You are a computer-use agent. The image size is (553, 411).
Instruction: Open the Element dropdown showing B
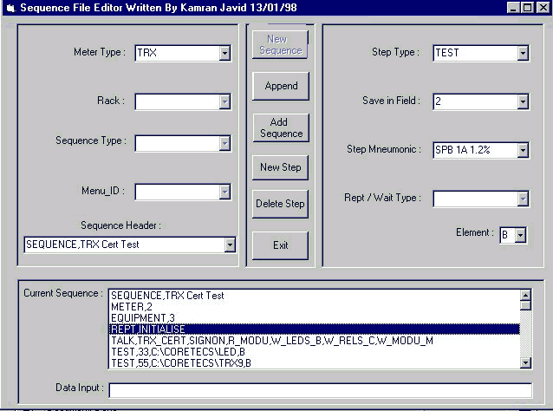tap(521, 235)
